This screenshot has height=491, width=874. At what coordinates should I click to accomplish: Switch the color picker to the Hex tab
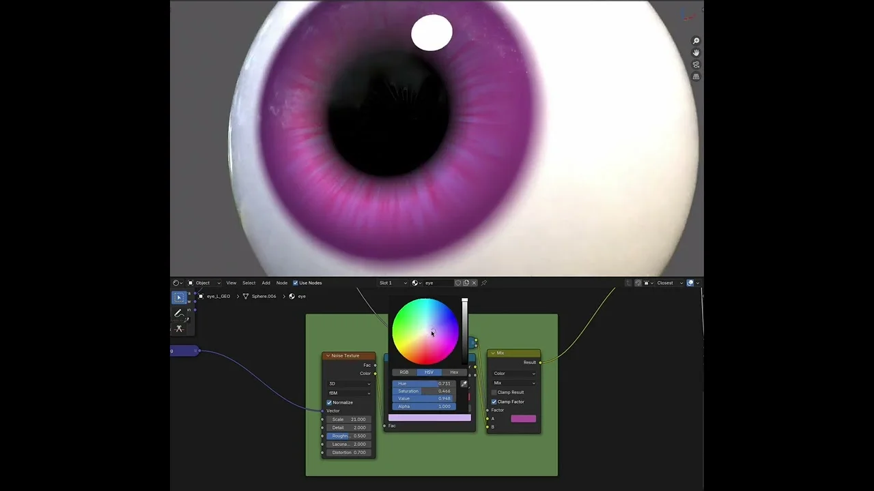click(453, 372)
